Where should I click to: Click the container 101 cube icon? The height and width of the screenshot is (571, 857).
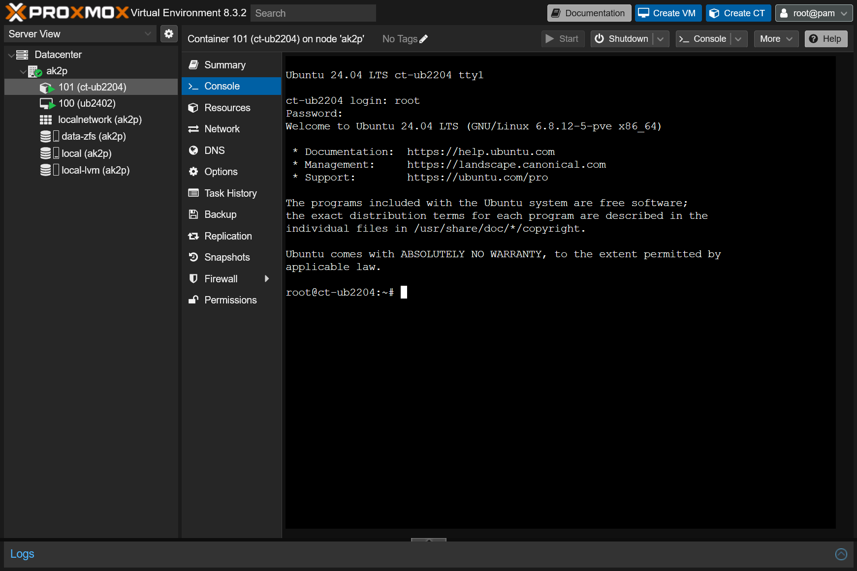[47, 88]
